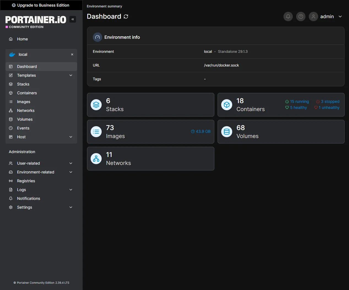
Task: Expand the Logs chevron
Action: point(71,190)
